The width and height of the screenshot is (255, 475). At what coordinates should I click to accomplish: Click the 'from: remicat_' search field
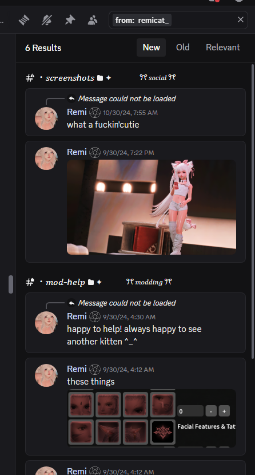pyautogui.click(x=178, y=20)
